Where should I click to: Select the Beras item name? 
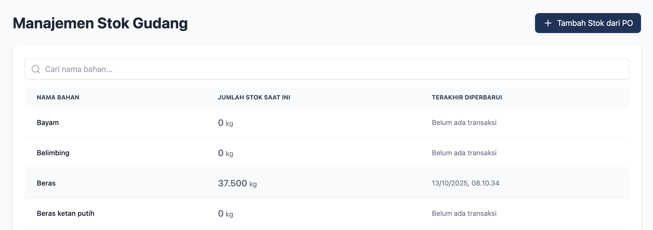(46, 183)
